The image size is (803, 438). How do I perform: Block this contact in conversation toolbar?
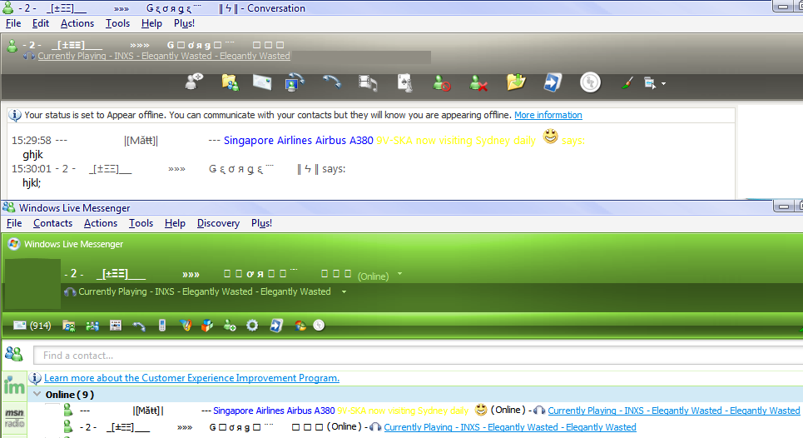441,82
